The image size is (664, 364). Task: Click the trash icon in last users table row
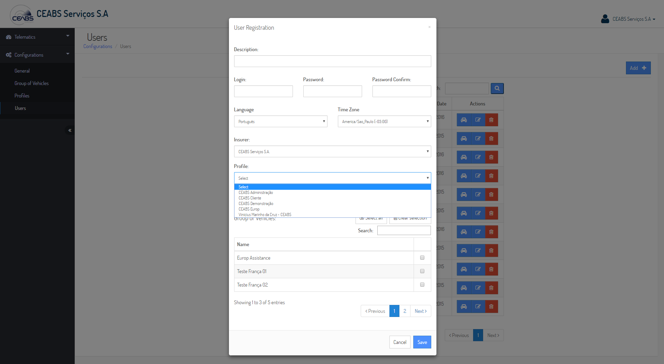(491, 307)
